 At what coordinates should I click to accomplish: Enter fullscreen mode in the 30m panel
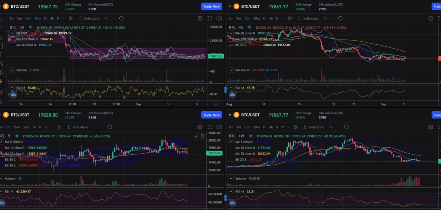[x=210, y=18]
